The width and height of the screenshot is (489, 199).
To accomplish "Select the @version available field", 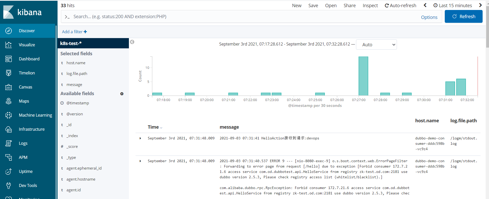I will (74, 114).
